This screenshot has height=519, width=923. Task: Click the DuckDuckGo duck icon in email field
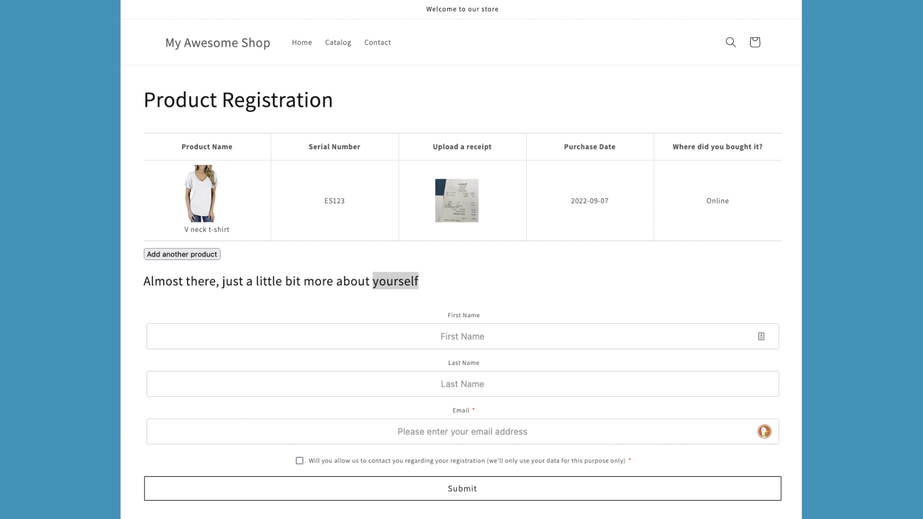(764, 431)
